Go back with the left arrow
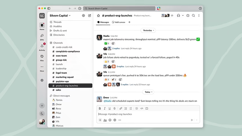This screenshot has width=242, height=136. point(70,8)
